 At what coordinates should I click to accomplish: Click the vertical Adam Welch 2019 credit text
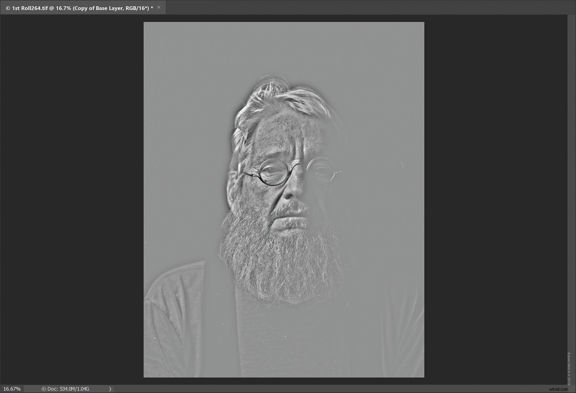pyautogui.click(x=569, y=368)
